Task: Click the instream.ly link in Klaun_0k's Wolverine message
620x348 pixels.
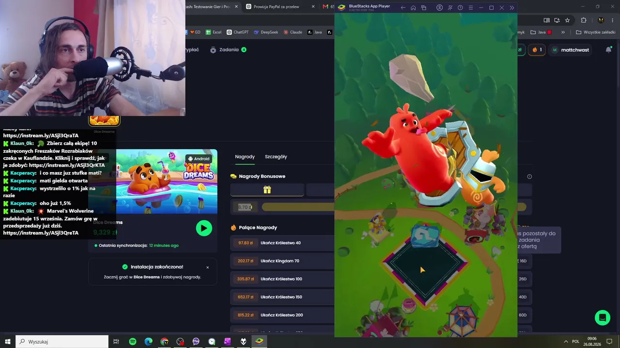Action: click(41, 233)
